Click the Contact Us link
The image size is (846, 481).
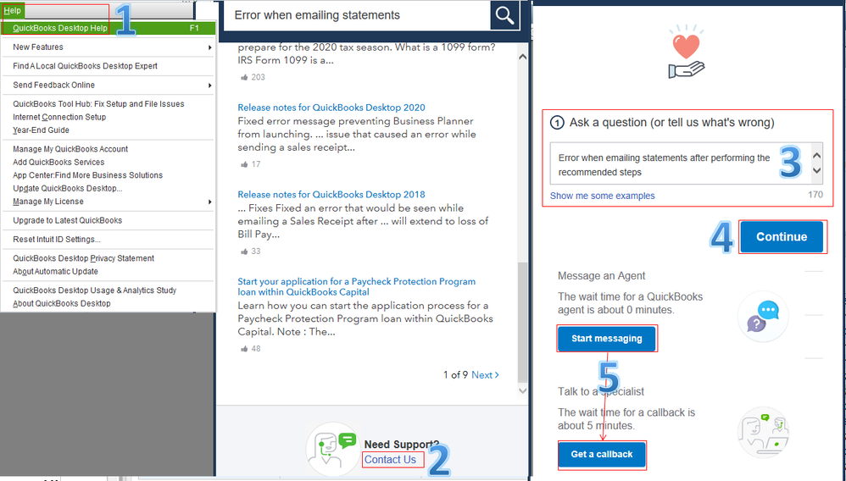pyautogui.click(x=390, y=460)
